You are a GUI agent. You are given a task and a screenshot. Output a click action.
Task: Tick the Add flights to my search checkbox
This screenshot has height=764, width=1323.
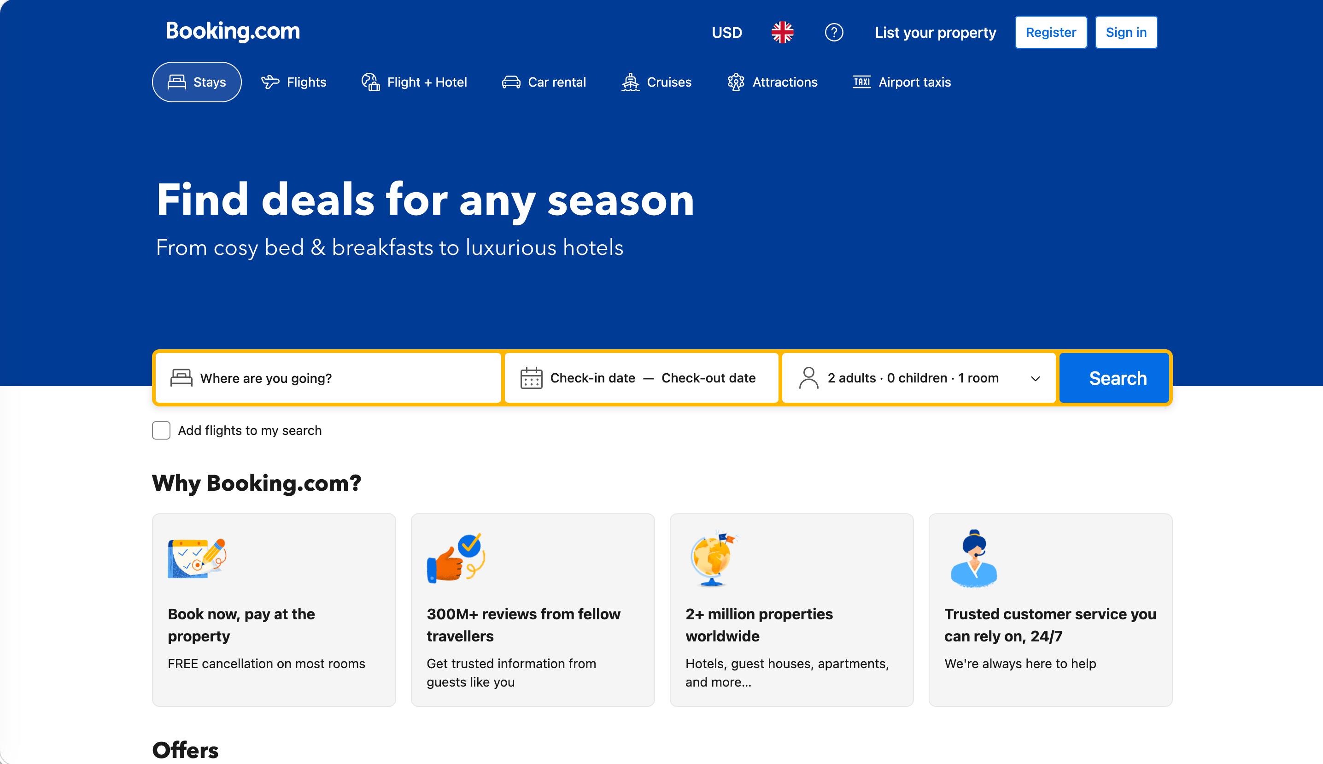click(x=161, y=430)
